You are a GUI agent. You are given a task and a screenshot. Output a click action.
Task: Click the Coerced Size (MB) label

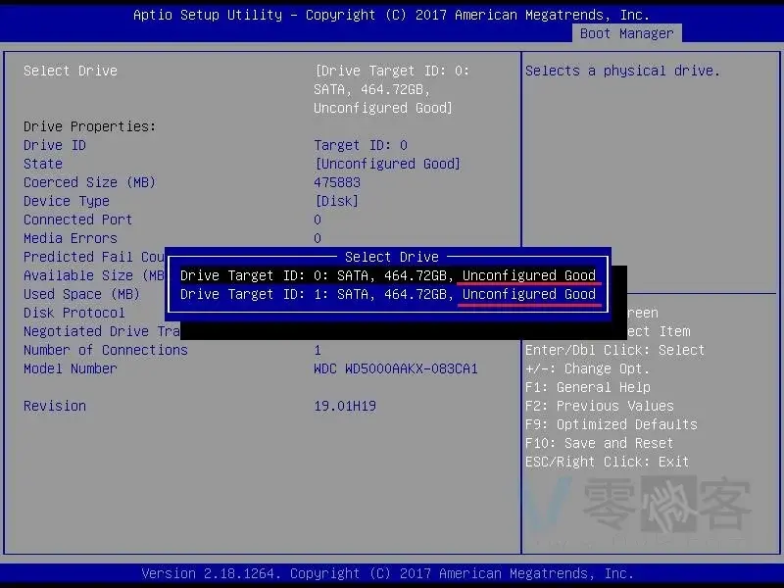click(89, 182)
